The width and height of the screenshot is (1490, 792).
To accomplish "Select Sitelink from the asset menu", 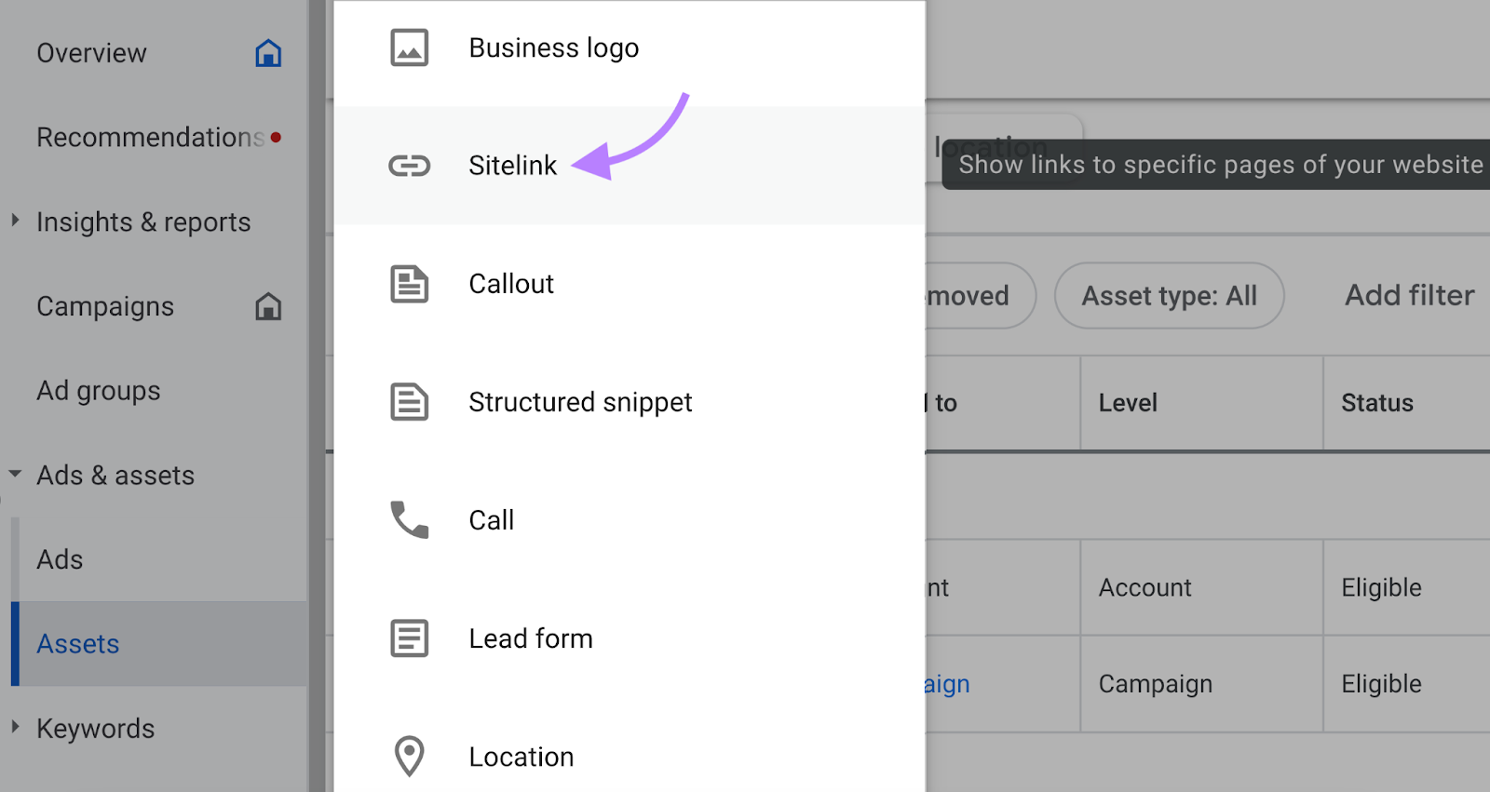I will [x=512, y=166].
